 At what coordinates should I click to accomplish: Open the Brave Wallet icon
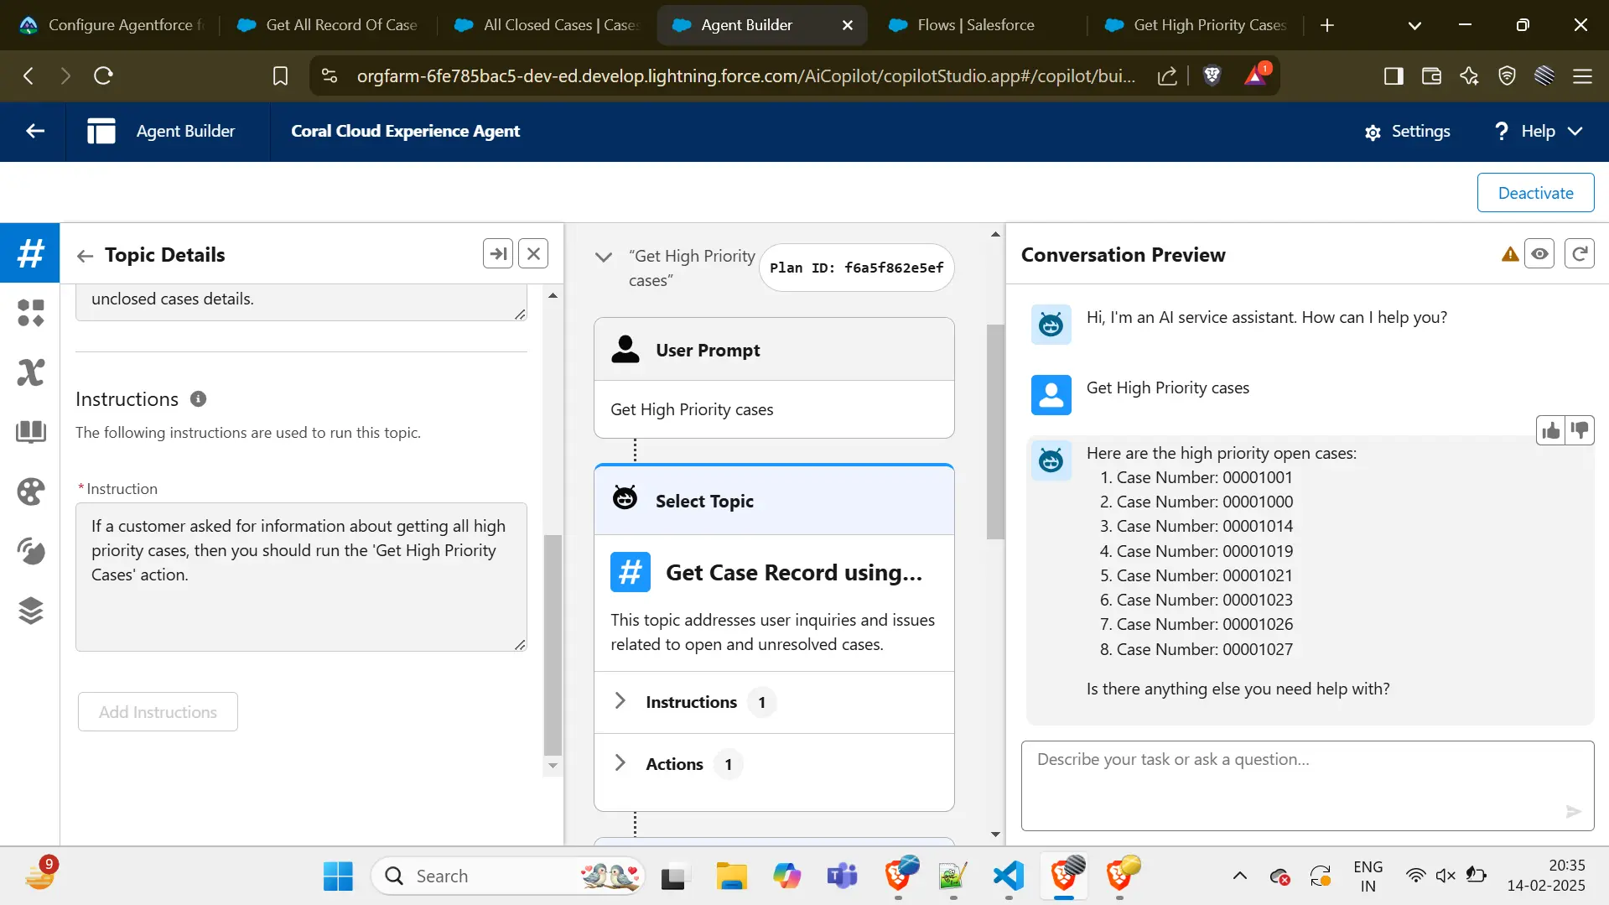coord(1431,76)
